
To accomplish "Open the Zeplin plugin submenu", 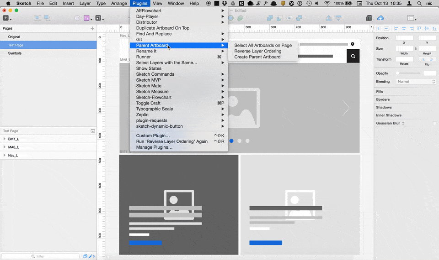I will [179, 115].
